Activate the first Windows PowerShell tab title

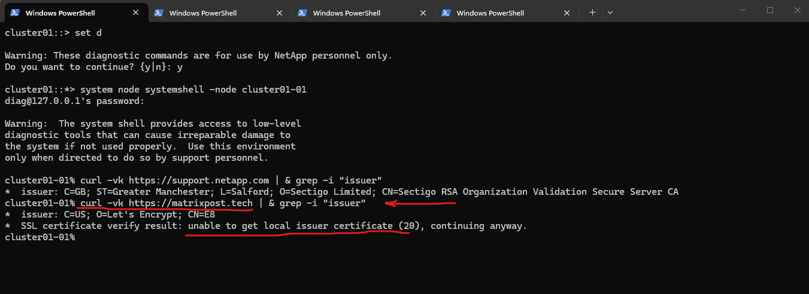point(60,13)
